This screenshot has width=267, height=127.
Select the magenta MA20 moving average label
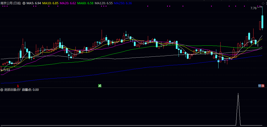[68, 3]
